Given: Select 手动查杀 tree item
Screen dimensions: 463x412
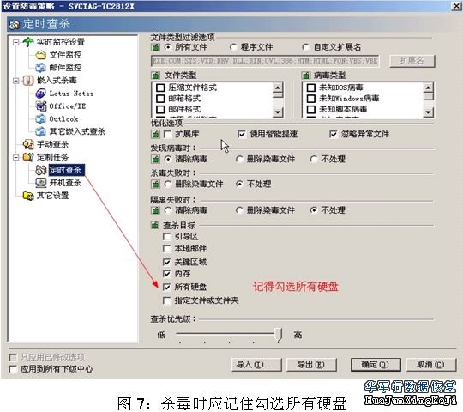Looking at the screenshot, I should pyautogui.click(x=52, y=144).
